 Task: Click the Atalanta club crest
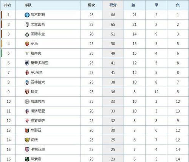point(27,82)
